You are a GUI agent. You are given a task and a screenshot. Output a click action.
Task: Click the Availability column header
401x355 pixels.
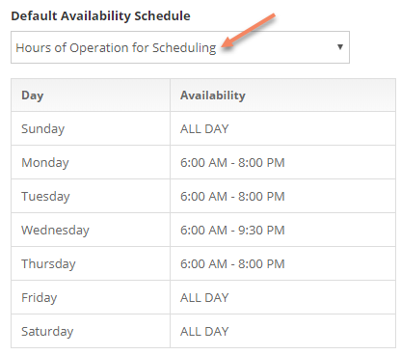(x=213, y=96)
